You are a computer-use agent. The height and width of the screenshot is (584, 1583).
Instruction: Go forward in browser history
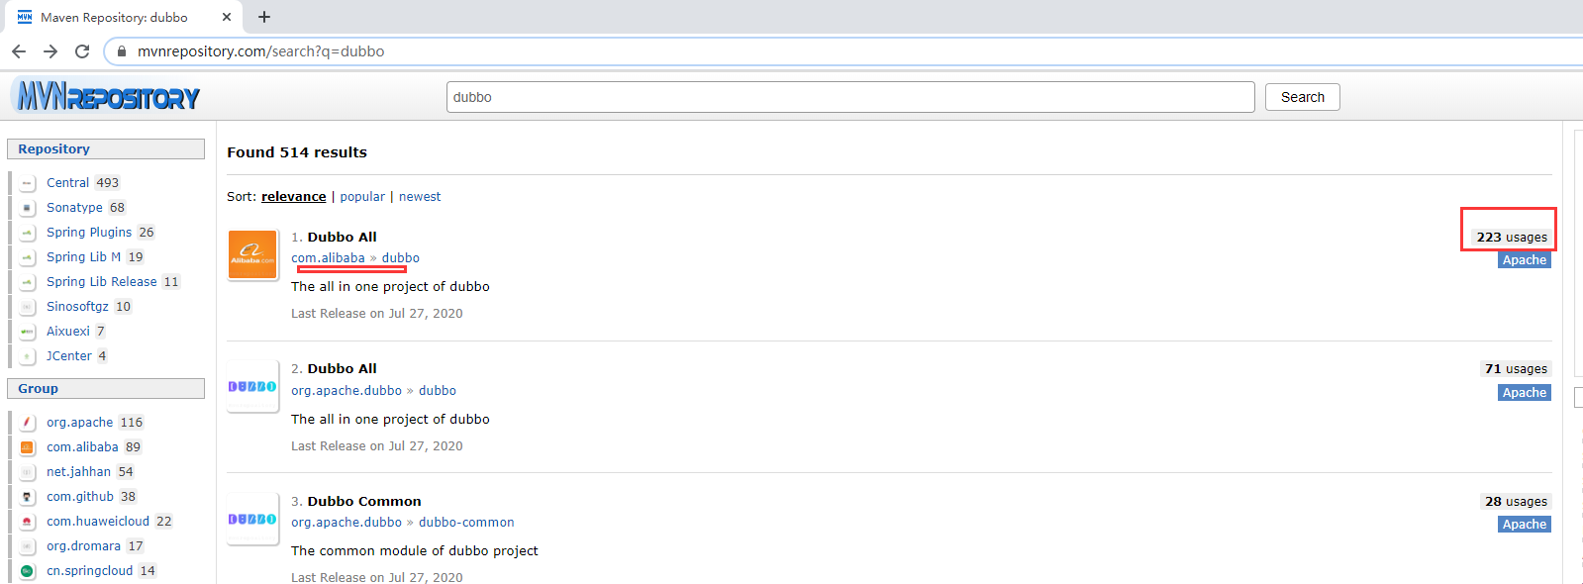click(x=50, y=51)
